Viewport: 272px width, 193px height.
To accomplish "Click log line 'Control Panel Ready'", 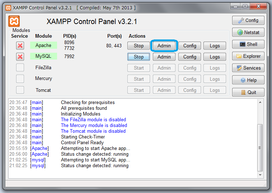I will (82, 142).
